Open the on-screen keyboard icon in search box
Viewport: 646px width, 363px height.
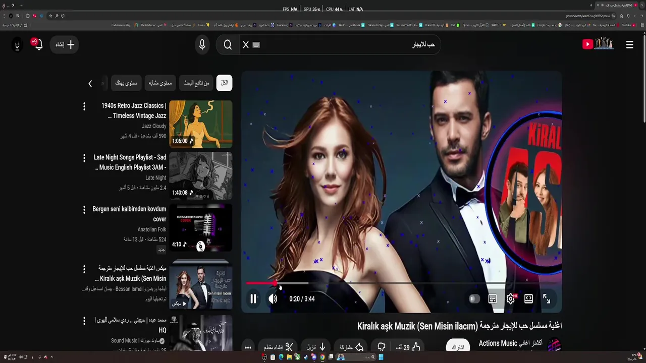tap(256, 45)
